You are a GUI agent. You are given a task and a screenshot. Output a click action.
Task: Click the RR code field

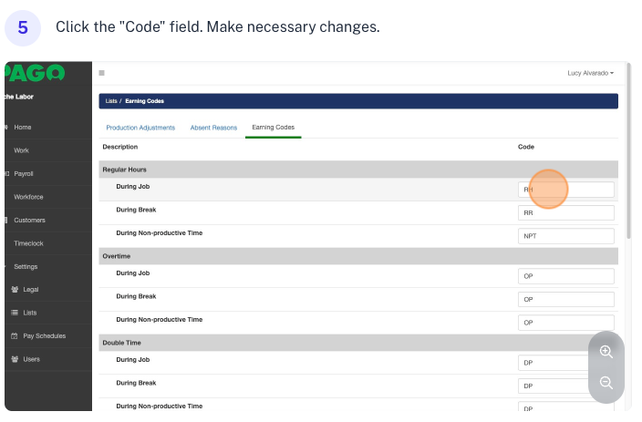(565, 212)
